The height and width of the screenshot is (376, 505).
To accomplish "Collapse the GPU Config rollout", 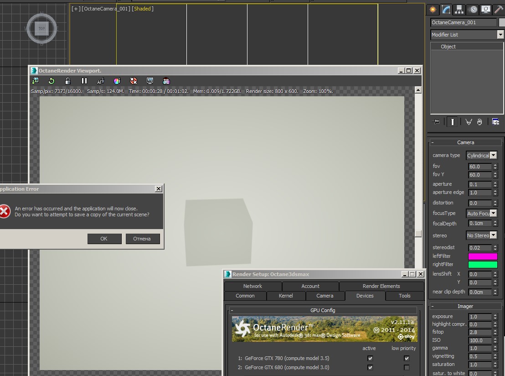I will 323,310.
